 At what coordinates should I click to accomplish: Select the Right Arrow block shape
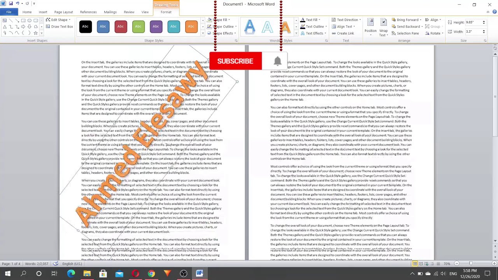pyautogui.click(x=23, y=26)
